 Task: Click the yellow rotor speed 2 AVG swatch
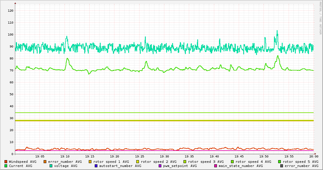click(x=138, y=162)
